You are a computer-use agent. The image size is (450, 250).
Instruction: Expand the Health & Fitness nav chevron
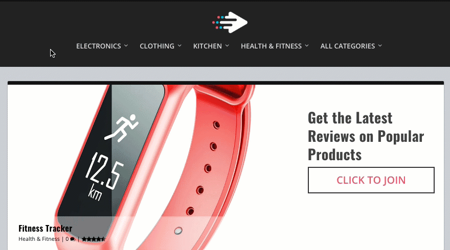(x=307, y=46)
